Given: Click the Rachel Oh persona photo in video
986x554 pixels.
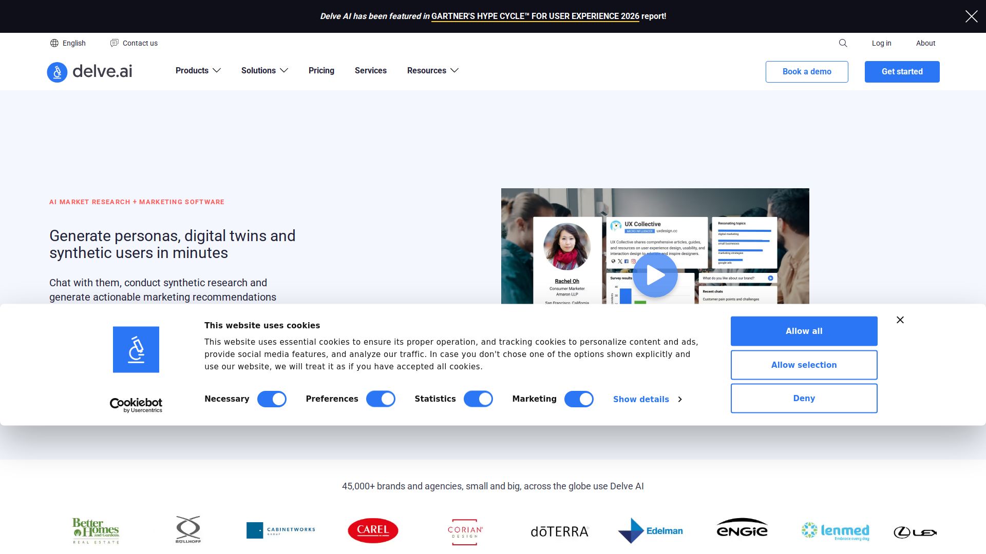Looking at the screenshot, I should pyautogui.click(x=567, y=247).
